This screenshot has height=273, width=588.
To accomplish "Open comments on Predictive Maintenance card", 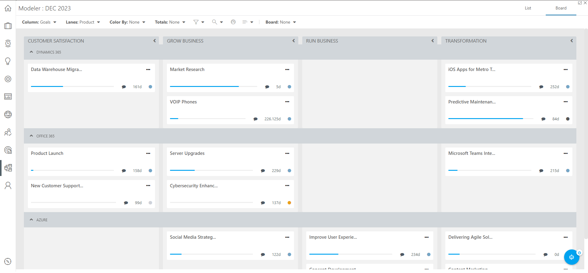I will pos(543,119).
